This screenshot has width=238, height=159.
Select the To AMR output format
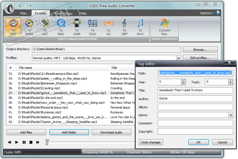77,27
